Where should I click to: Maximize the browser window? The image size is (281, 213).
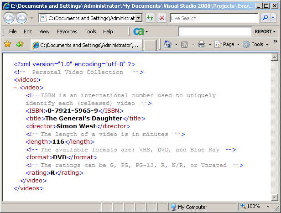266,6
